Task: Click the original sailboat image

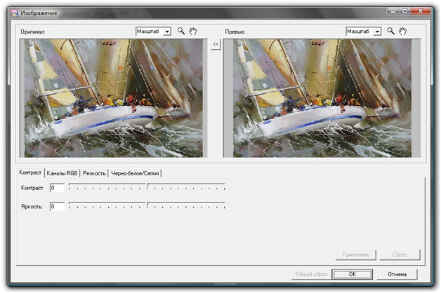Action: (x=112, y=97)
